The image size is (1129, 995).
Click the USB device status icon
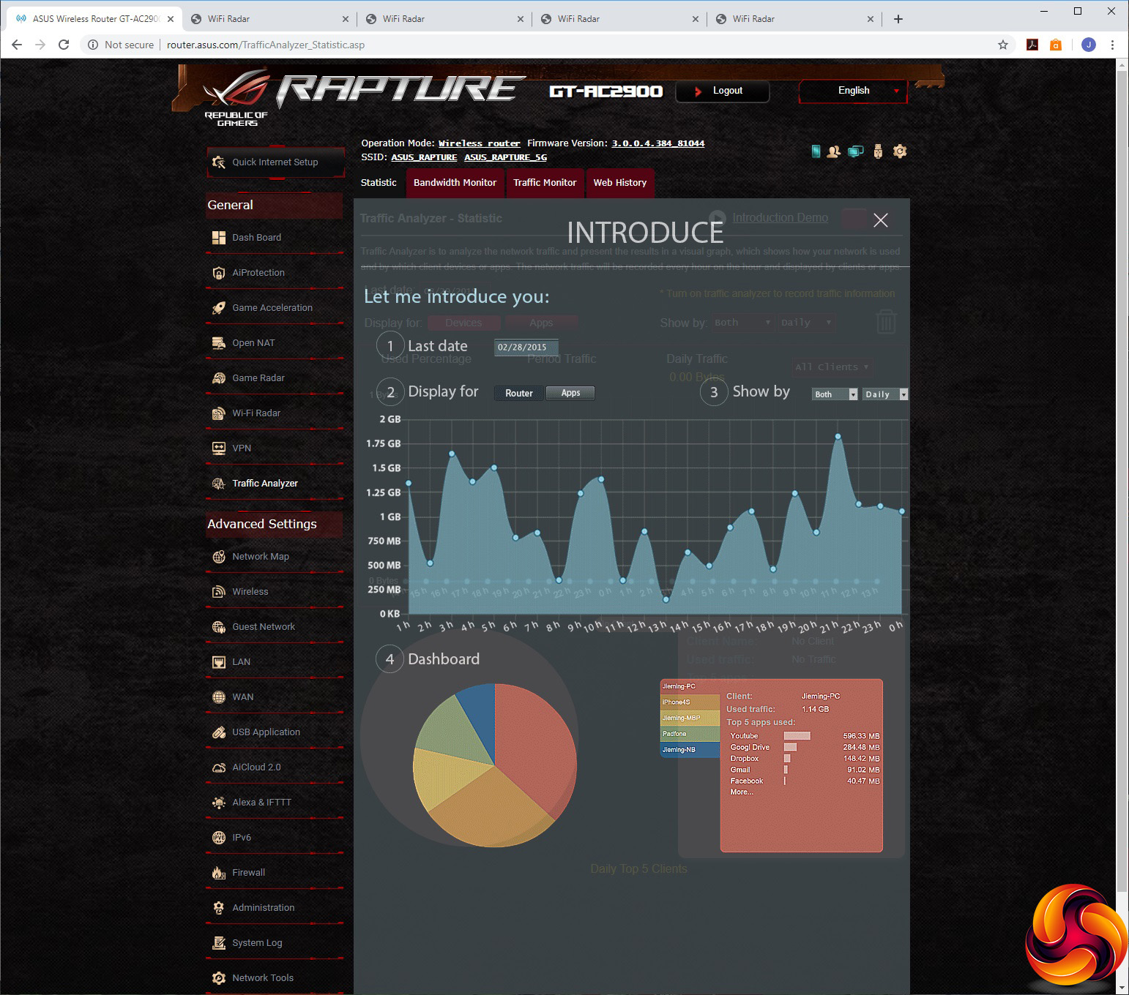pos(878,151)
